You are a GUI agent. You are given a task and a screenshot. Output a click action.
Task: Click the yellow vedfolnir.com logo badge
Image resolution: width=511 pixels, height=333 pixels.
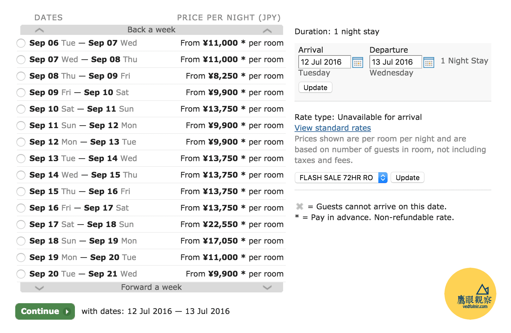(x=470, y=293)
